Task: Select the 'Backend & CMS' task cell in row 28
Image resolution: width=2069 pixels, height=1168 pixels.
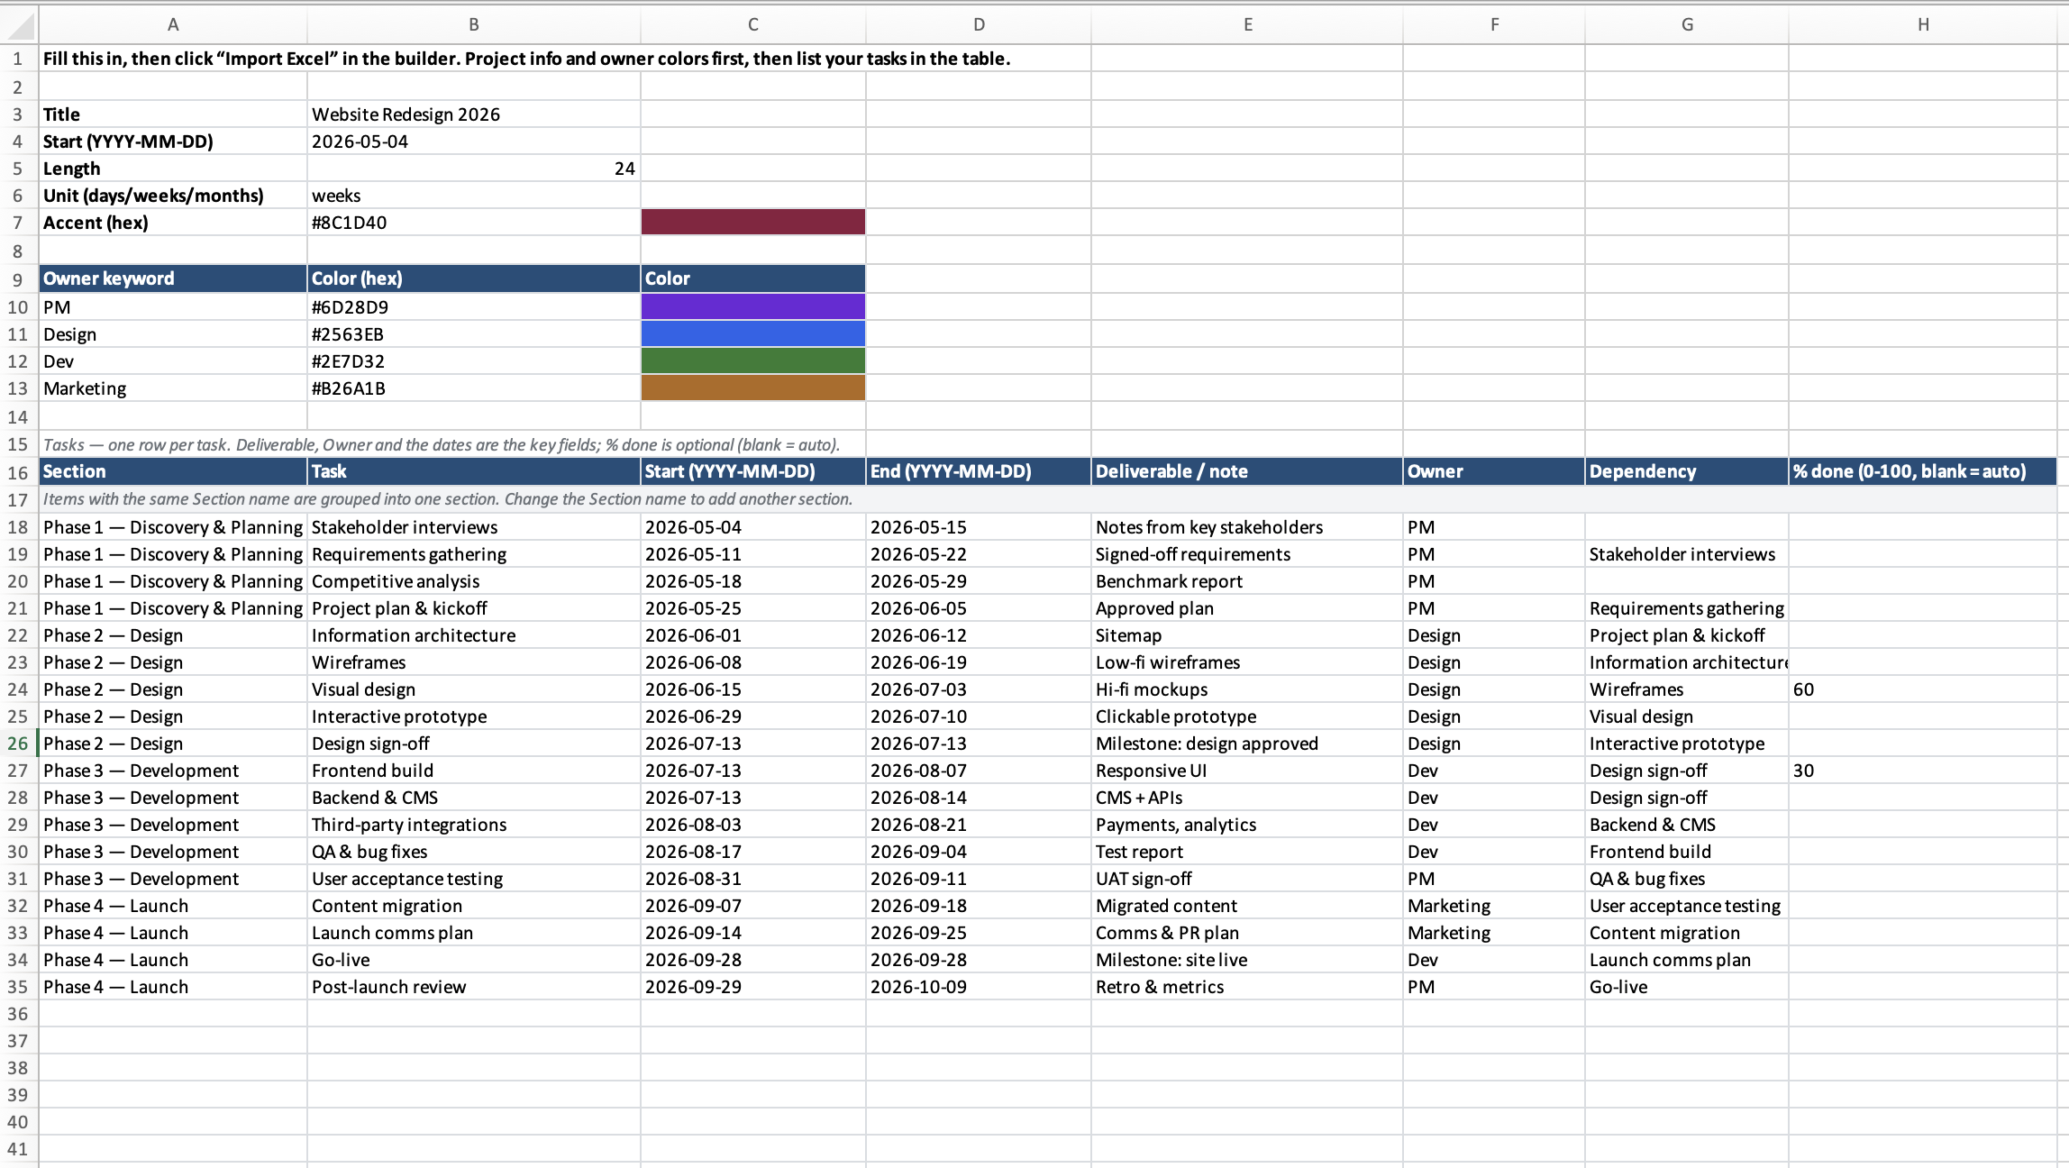Action: [x=474, y=798]
